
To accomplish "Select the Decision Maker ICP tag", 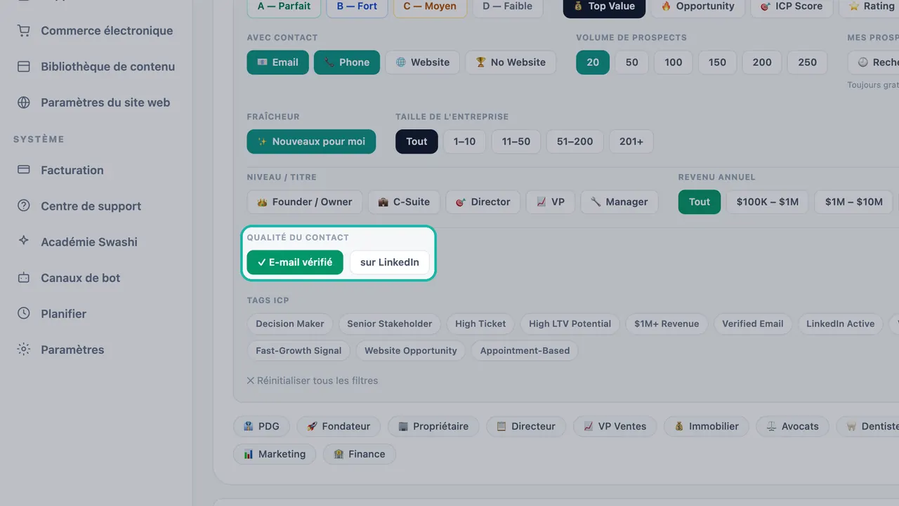I will (x=290, y=324).
